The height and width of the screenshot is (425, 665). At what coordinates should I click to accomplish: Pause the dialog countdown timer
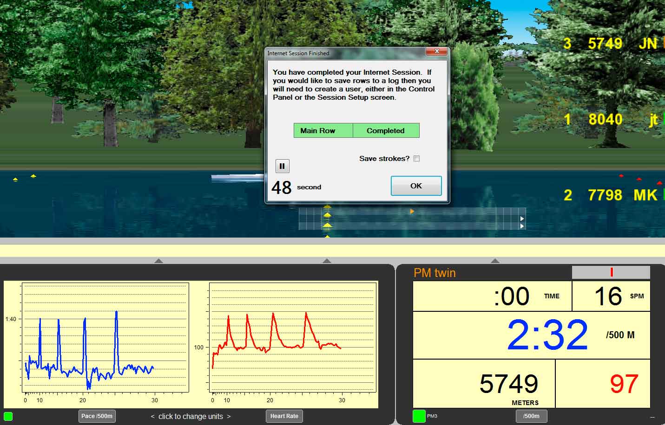pos(282,166)
